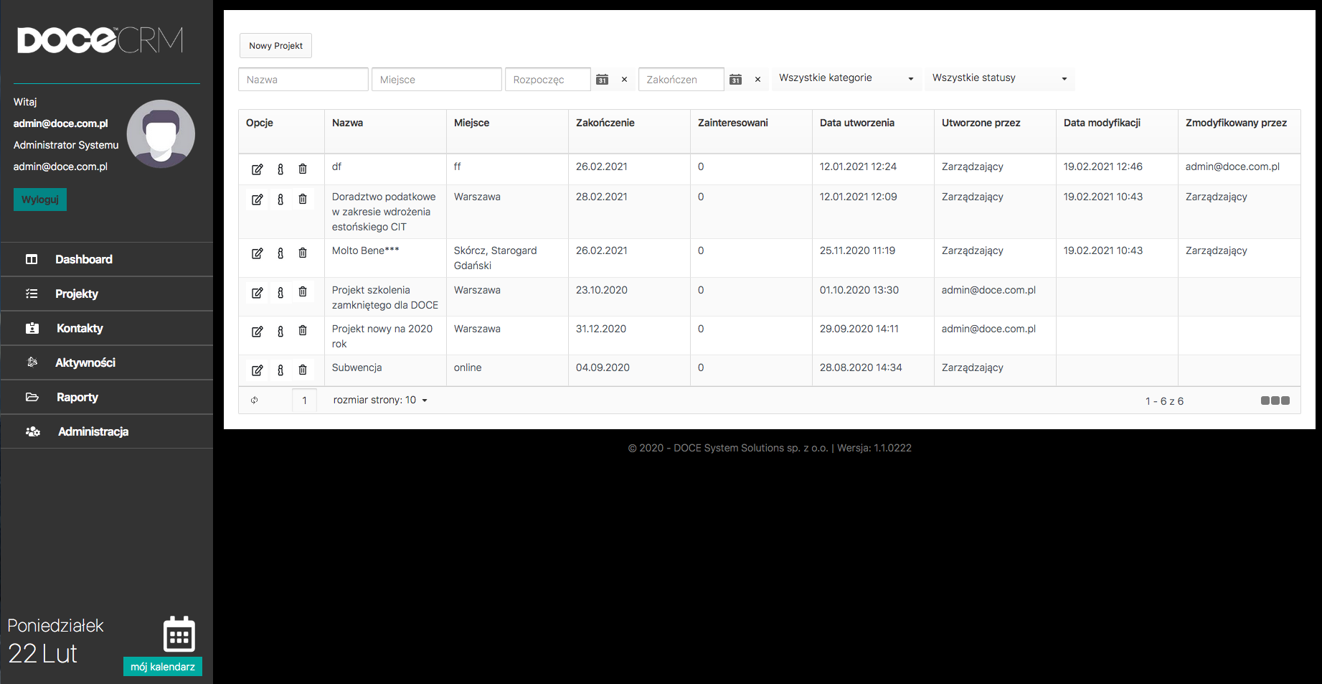Open the start date calendar picker
This screenshot has height=684, width=1322.
(603, 80)
